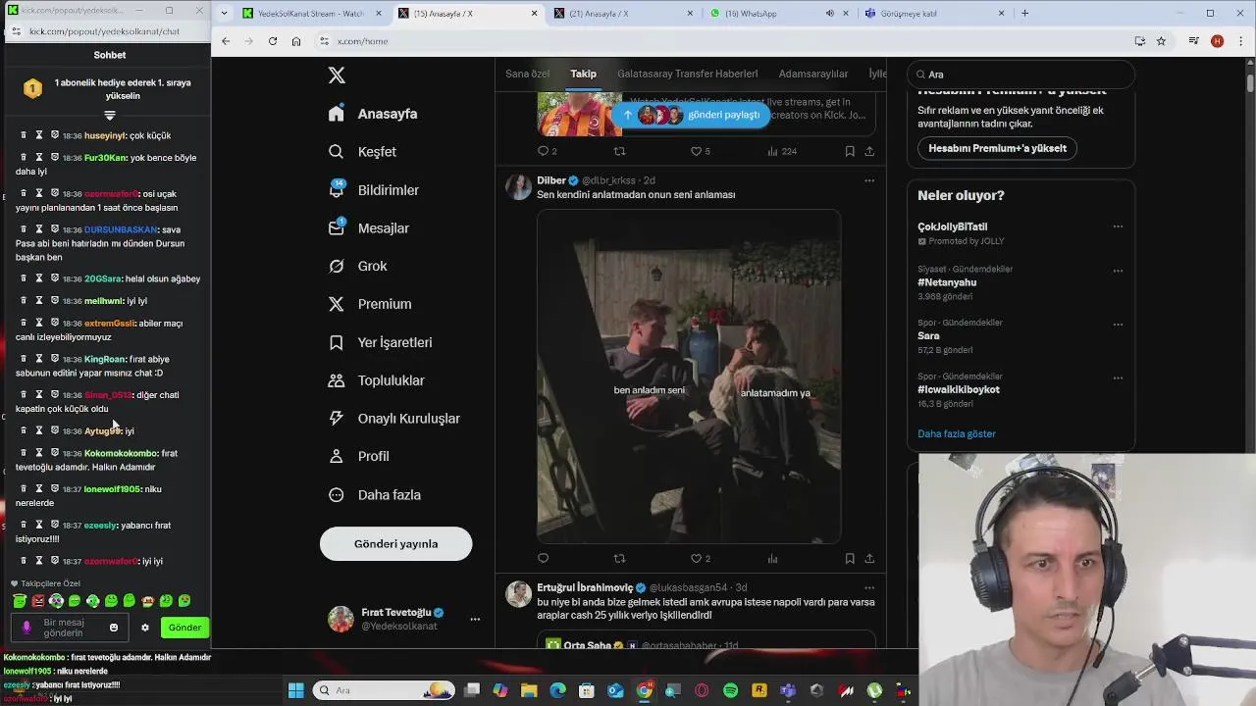
Task: Open Kick chat settings gear
Action: [x=145, y=628]
